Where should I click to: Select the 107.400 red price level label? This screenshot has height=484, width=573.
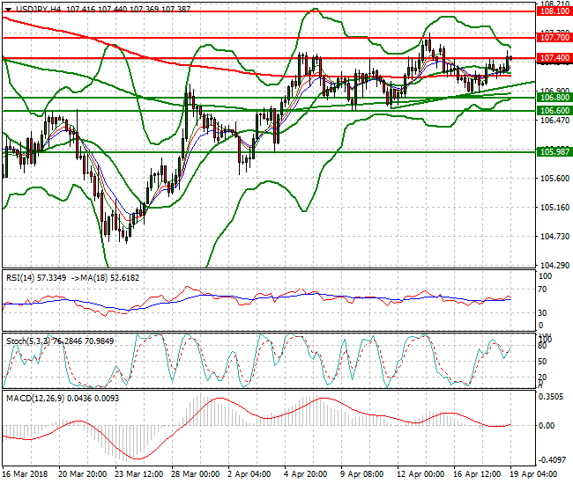point(554,57)
